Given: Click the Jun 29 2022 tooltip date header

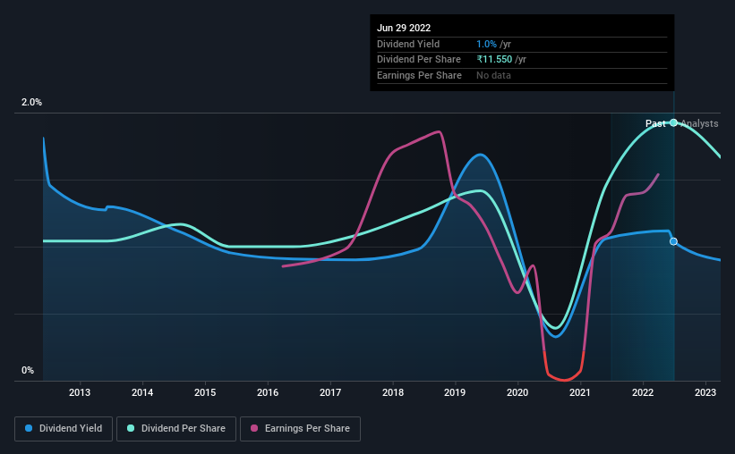Looking at the screenshot, I should (x=404, y=28).
